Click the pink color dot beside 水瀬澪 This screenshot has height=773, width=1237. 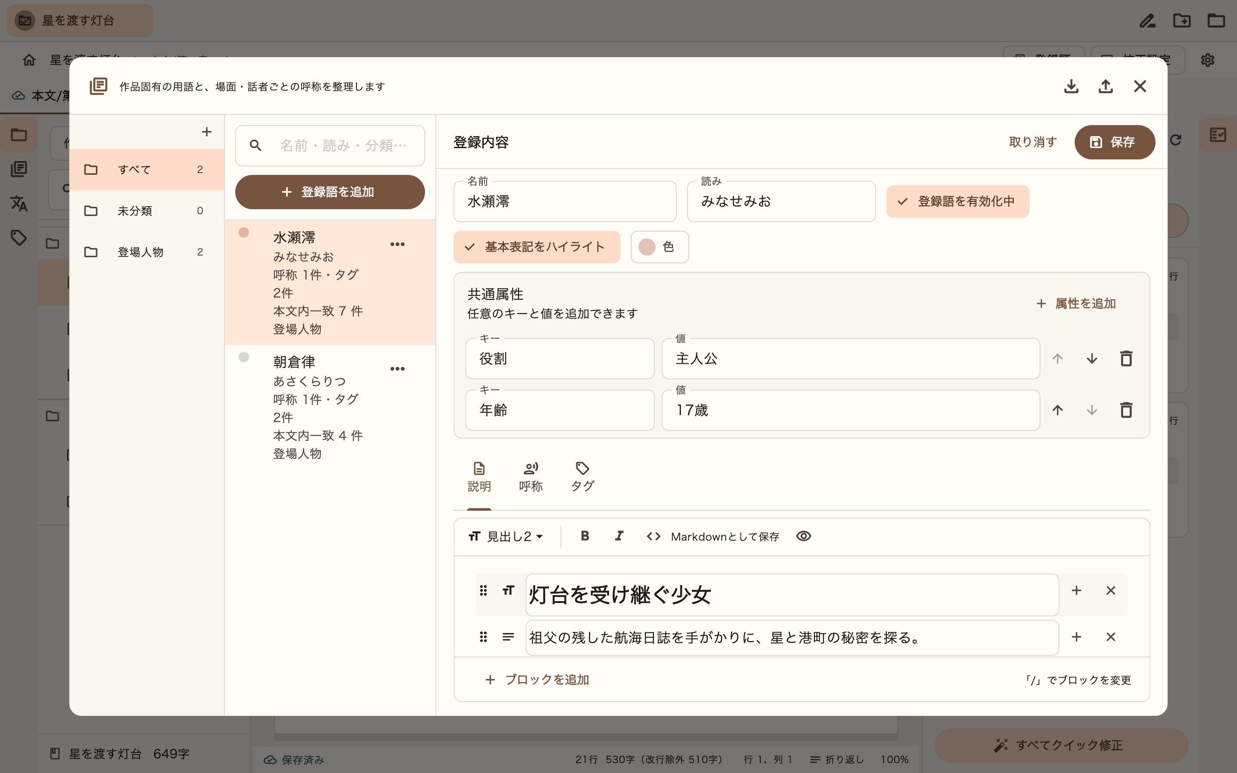pos(244,233)
